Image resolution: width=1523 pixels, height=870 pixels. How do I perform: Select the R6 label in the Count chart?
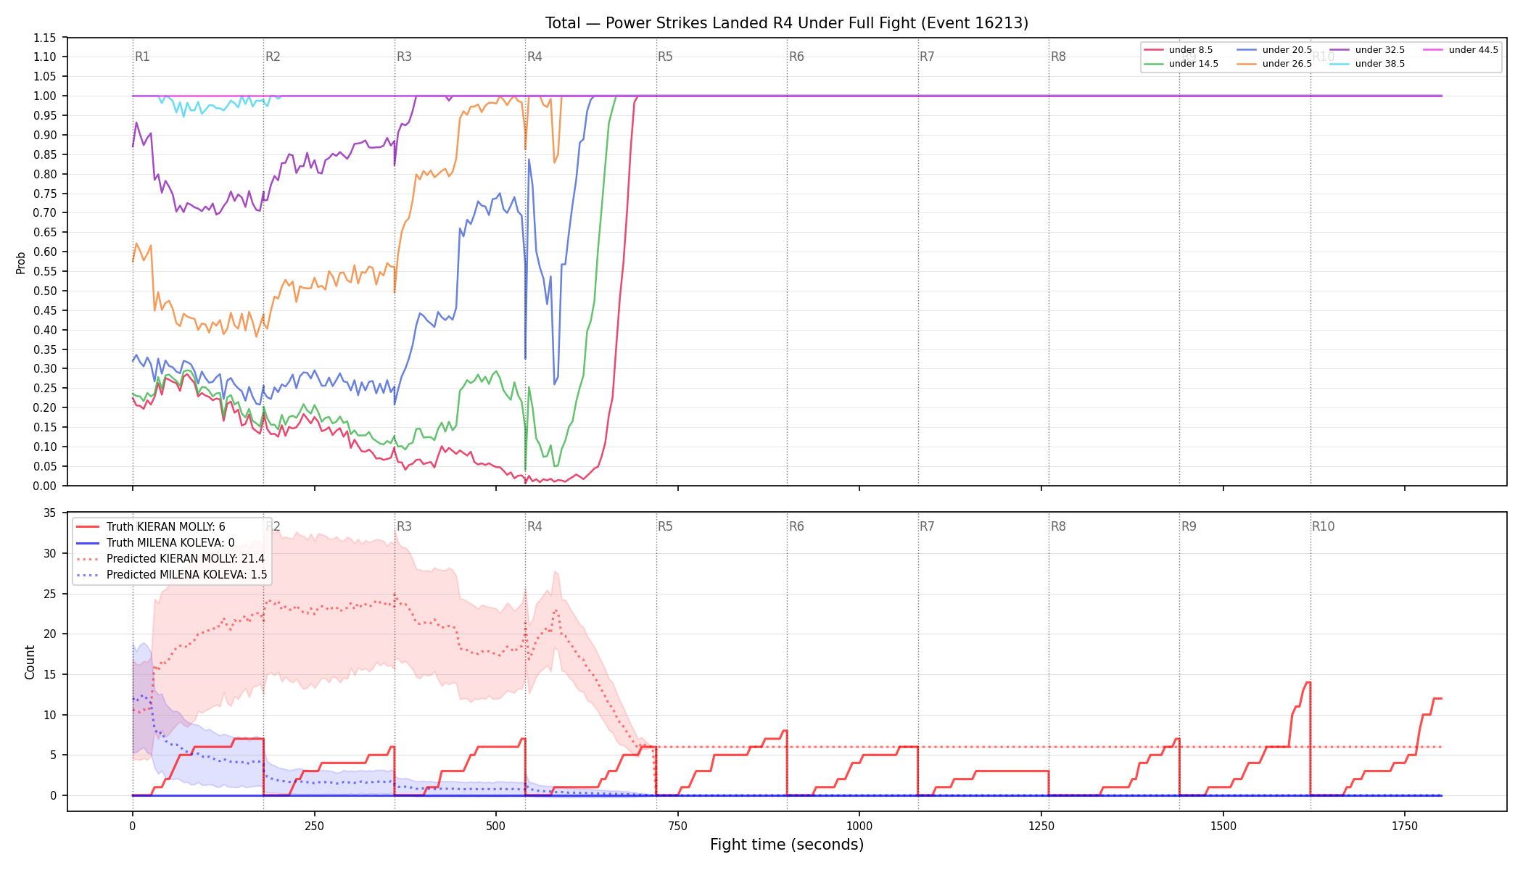click(x=796, y=526)
